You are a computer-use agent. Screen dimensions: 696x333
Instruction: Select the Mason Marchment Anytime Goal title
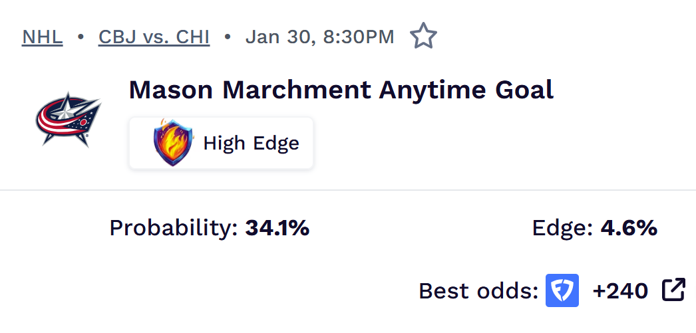[341, 90]
